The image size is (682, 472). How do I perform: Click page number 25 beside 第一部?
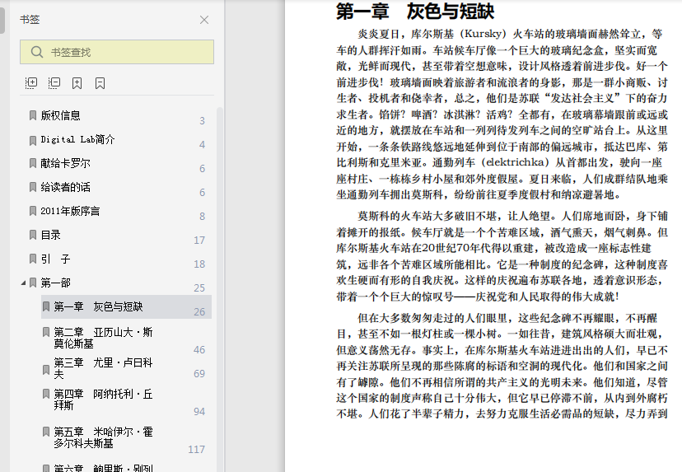point(199,288)
